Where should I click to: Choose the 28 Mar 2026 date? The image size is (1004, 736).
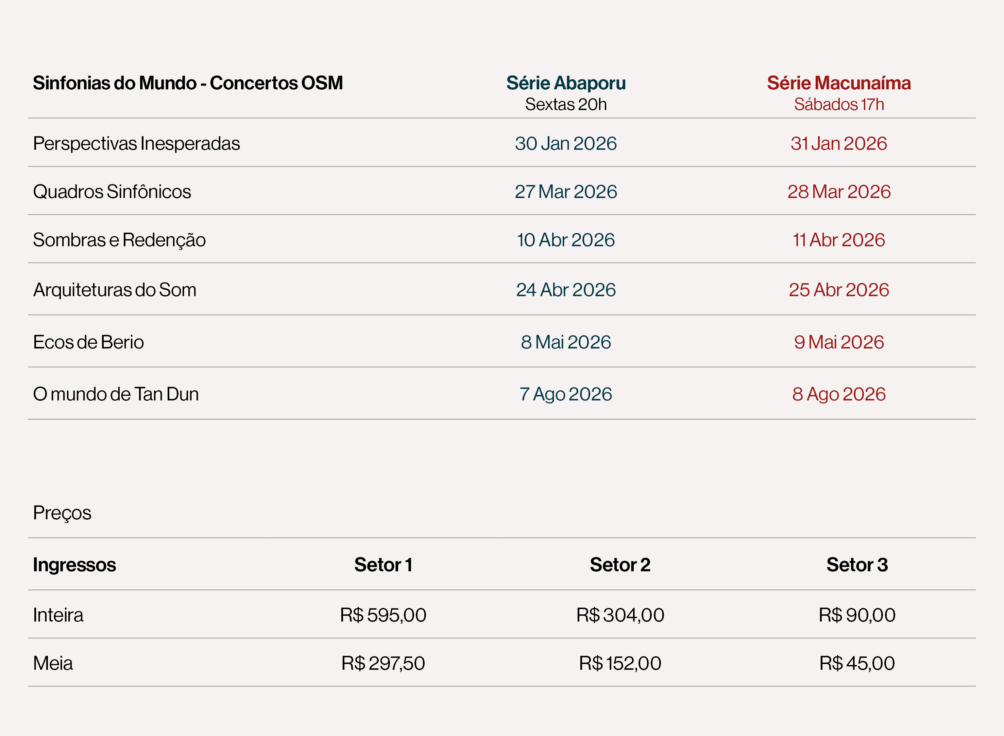pyautogui.click(x=838, y=192)
